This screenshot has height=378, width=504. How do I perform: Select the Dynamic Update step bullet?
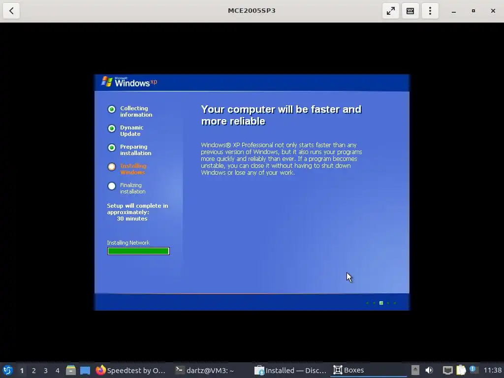[112, 128]
